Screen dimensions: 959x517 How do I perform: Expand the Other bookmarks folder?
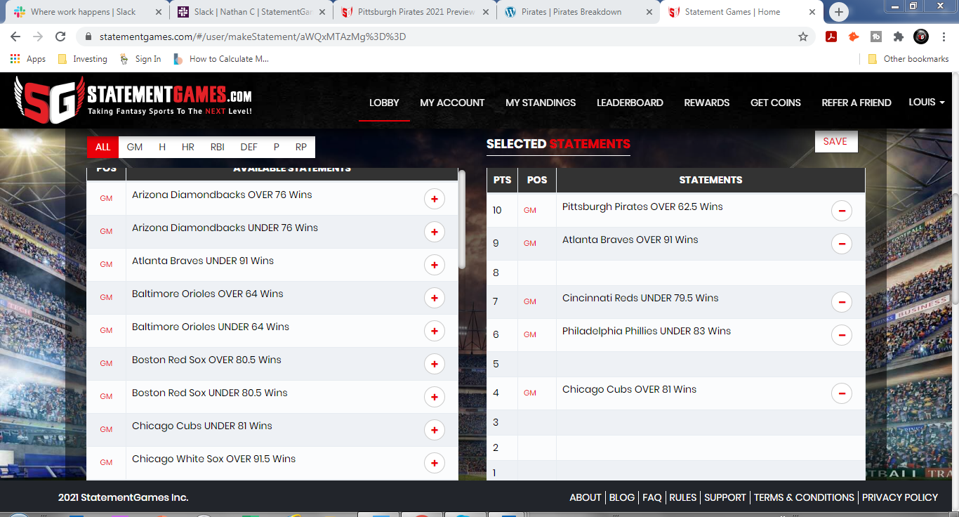click(x=908, y=59)
